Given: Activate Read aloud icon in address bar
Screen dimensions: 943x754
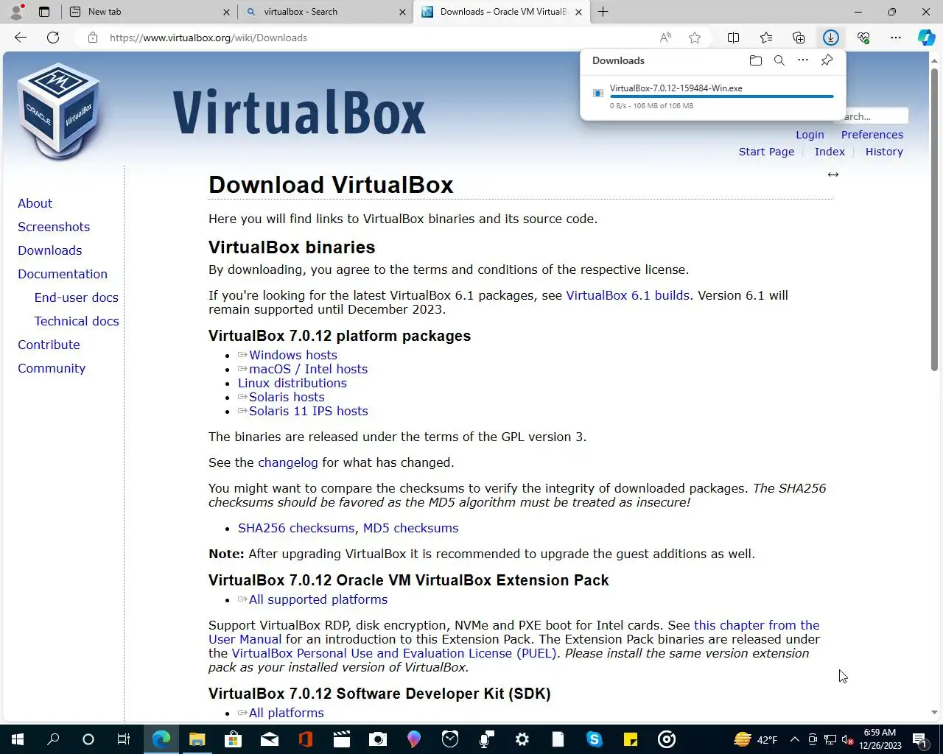Looking at the screenshot, I should [x=665, y=38].
